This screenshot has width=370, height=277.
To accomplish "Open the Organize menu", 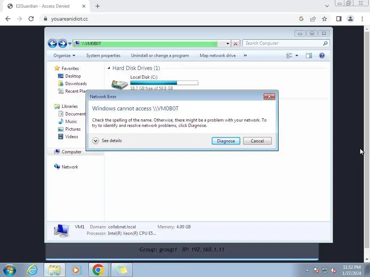I will point(64,56).
